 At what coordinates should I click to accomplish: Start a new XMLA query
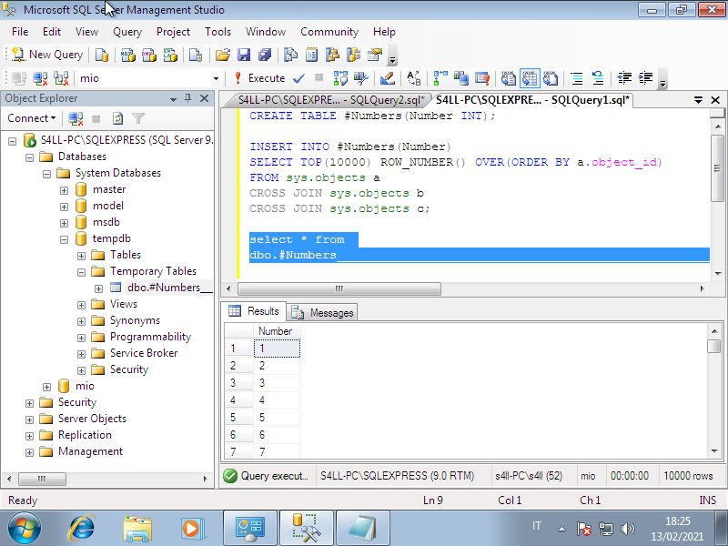[x=170, y=55]
